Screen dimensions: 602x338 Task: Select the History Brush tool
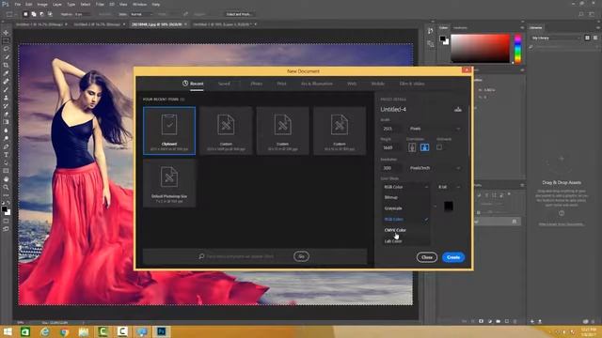point(6,106)
